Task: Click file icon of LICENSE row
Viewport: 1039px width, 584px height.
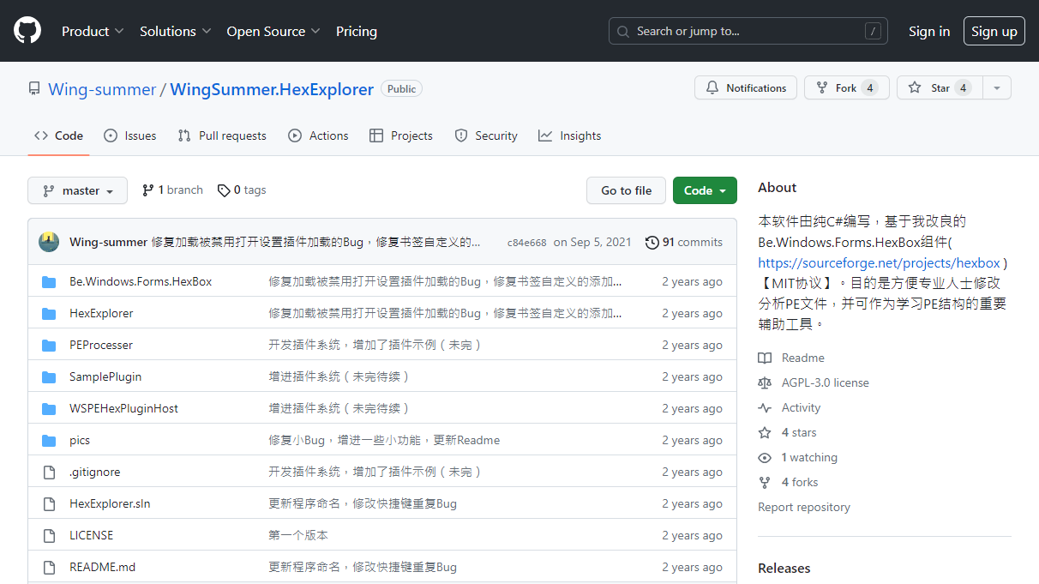Action: [x=49, y=535]
